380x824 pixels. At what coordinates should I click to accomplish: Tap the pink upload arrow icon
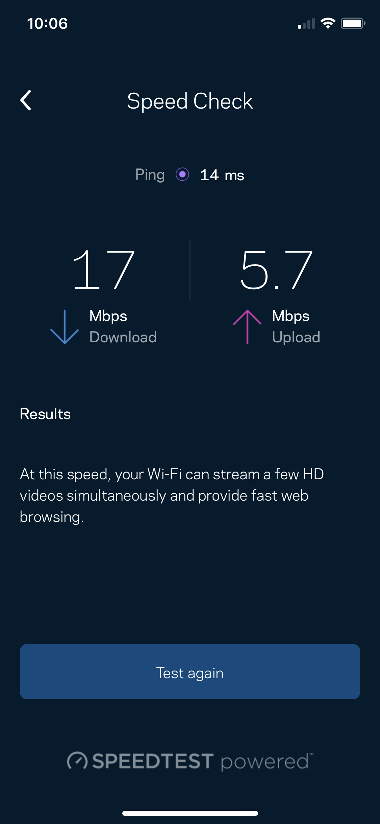(247, 327)
